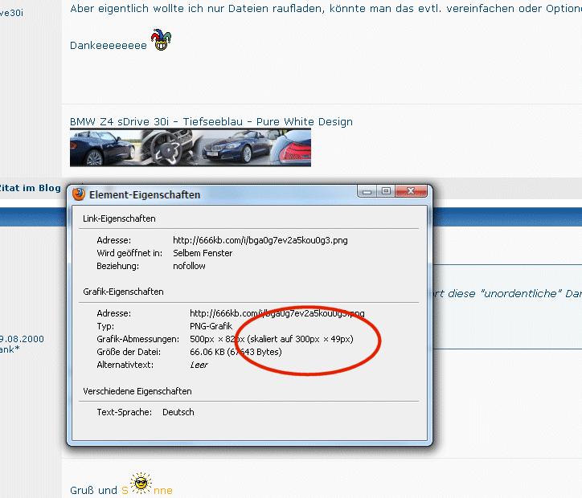Close the Element-Eigenschaften dialog

tap(412, 191)
